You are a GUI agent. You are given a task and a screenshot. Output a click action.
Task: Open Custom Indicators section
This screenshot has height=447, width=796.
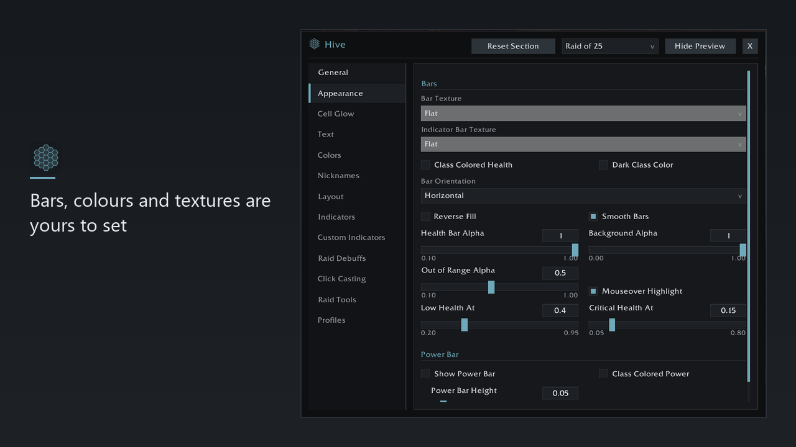(357, 237)
